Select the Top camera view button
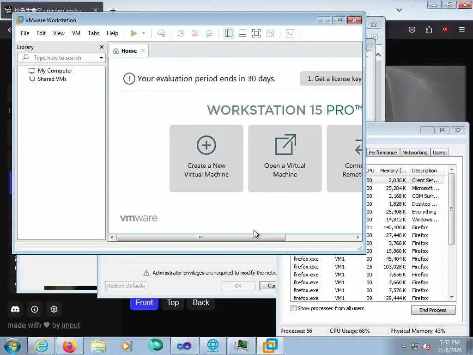This screenshot has height=355, width=473. click(173, 302)
